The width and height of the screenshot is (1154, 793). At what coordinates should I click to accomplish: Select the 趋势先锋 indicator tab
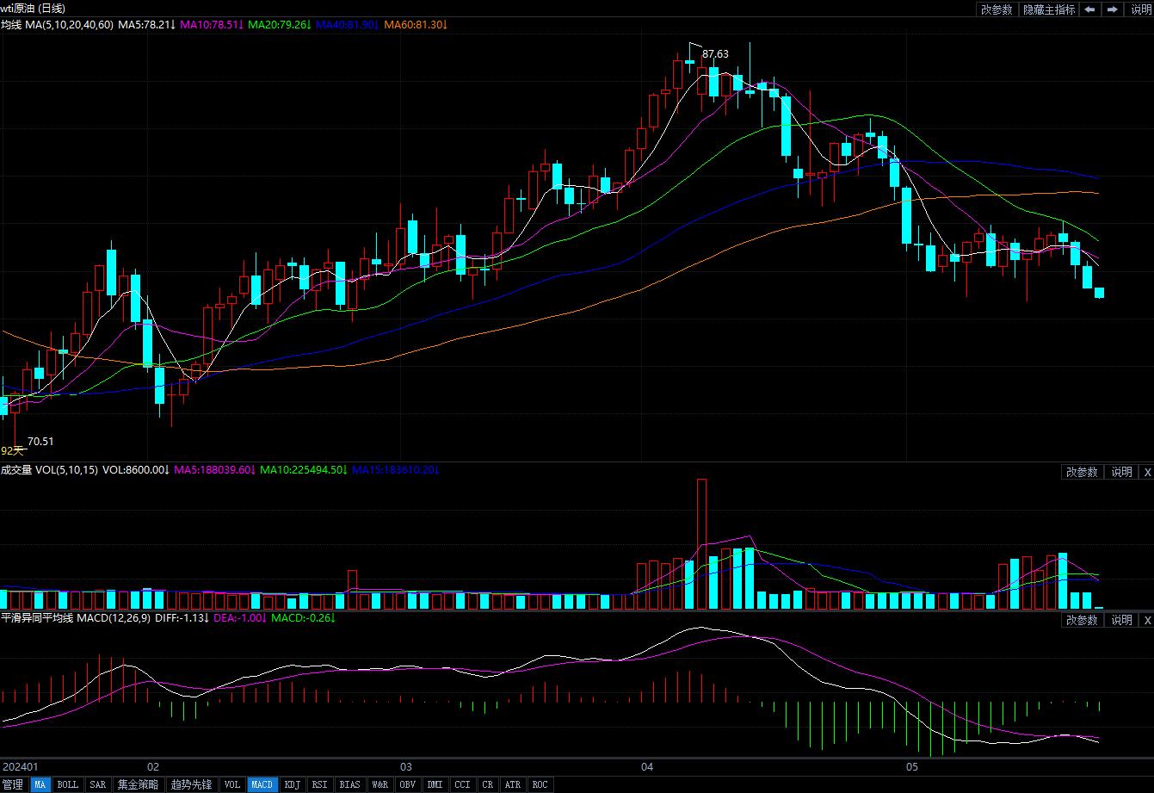pos(191,784)
